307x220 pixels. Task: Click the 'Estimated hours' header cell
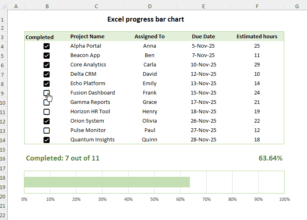click(x=257, y=37)
